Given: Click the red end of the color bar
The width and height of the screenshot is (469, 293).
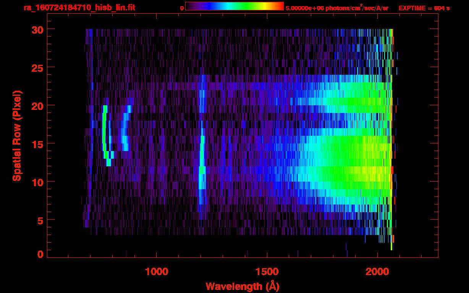Looking at the screenshot, I should click(x=280, y=6).
